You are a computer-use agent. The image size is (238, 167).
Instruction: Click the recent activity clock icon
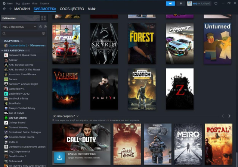click(40, 27)
